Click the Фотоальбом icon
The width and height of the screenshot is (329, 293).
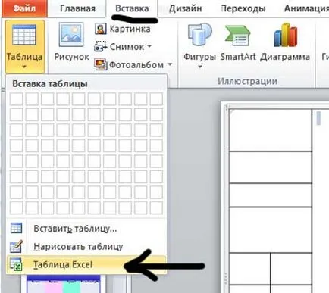[x=100, y=64]
